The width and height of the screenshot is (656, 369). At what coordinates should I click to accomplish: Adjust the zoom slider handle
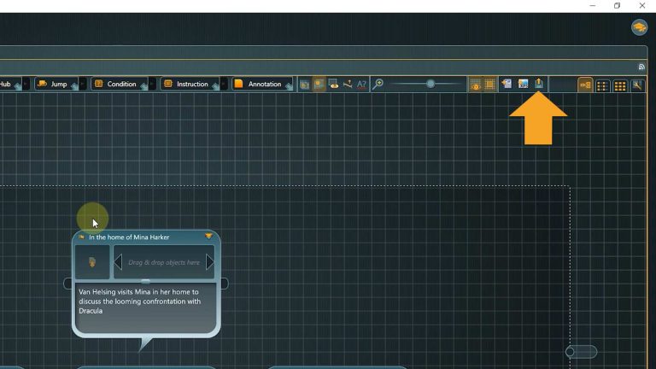point(430,84)
